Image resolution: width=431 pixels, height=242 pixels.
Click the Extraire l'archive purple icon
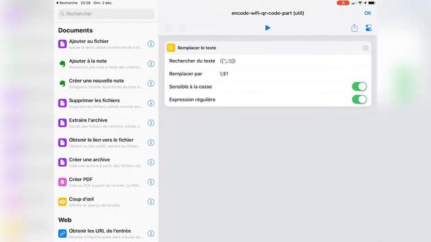[63, 123]
